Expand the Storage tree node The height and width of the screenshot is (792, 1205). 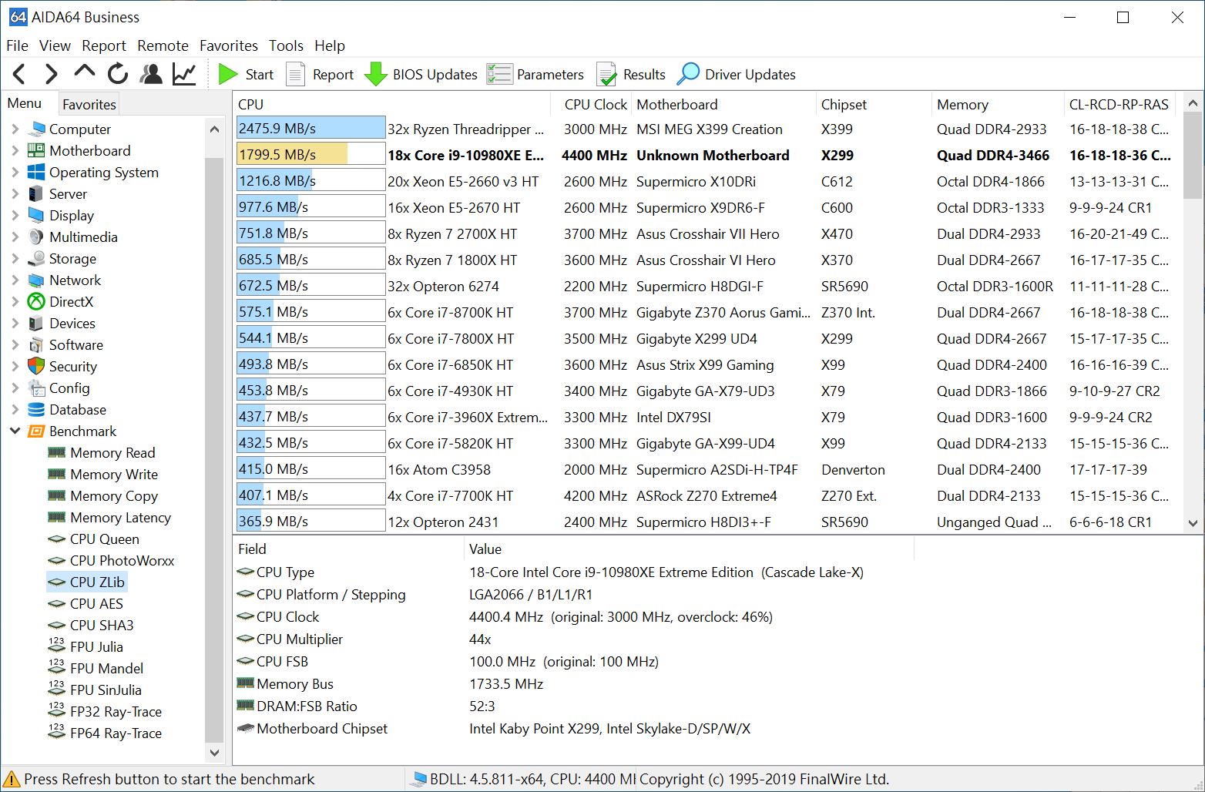15,259
